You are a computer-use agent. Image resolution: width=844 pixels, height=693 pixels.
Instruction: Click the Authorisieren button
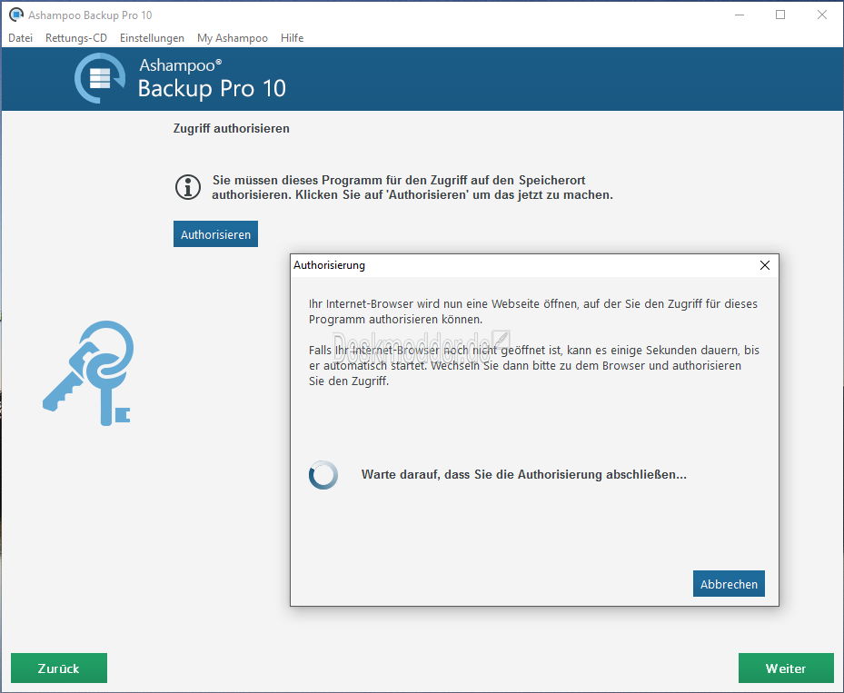[x=215, y=234]
